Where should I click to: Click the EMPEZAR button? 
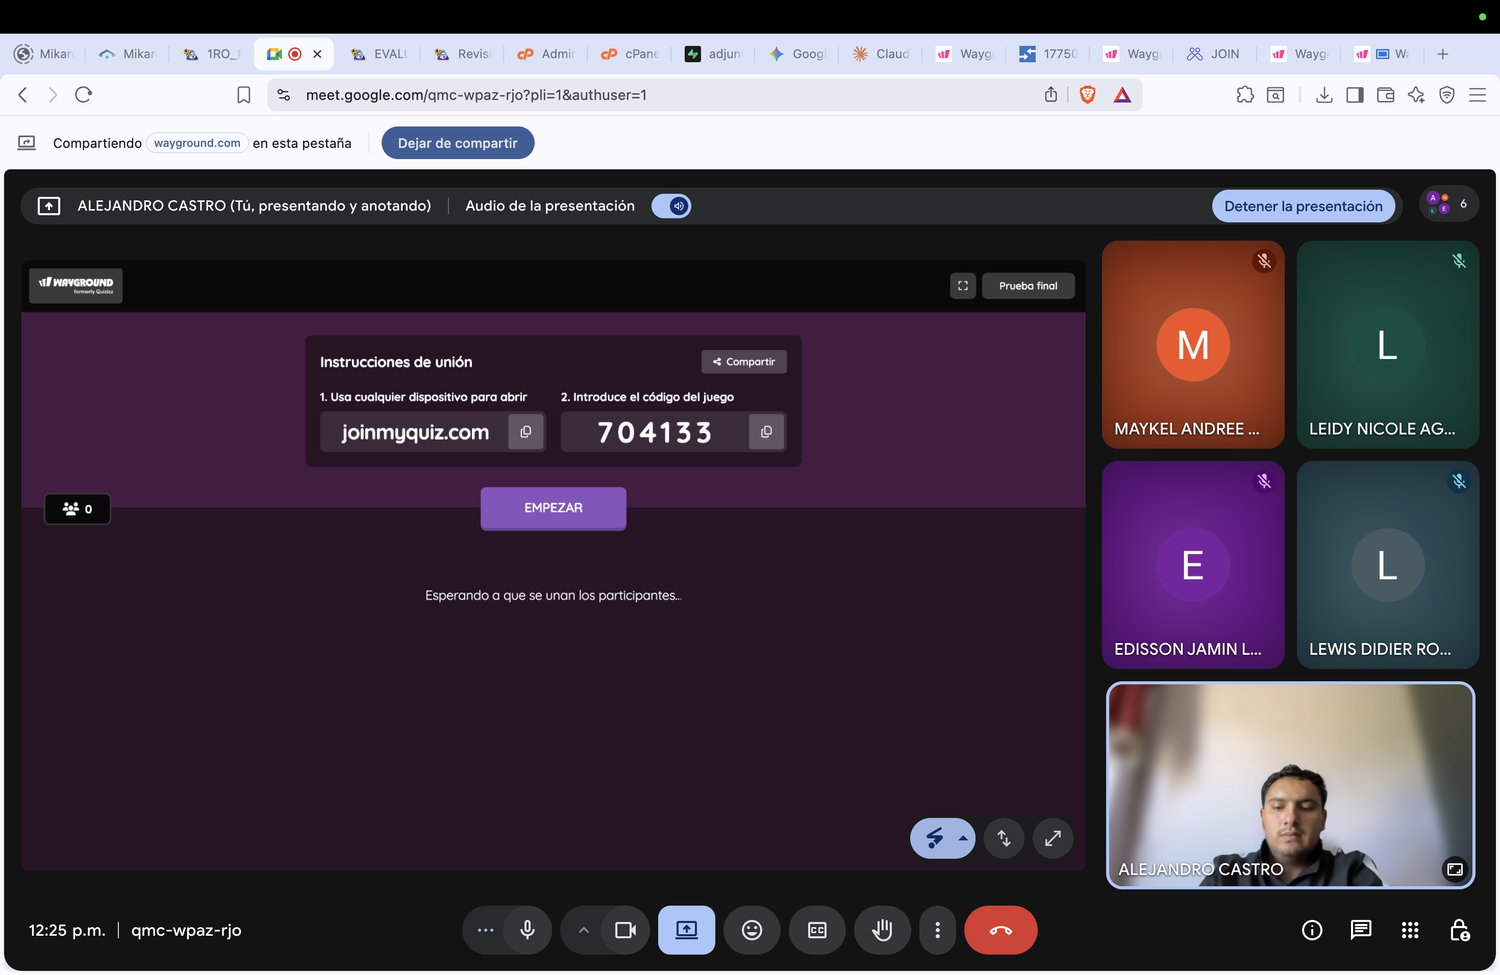pos(553,508)
